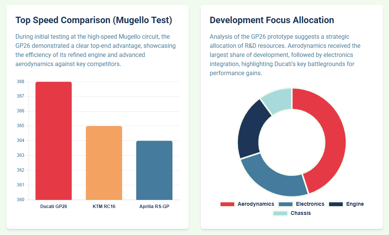Image resolution: width=389 pixels, height=235 pixels.
Task: Click the Electronics legend color swatch
Action: click(x=286, y=204)
